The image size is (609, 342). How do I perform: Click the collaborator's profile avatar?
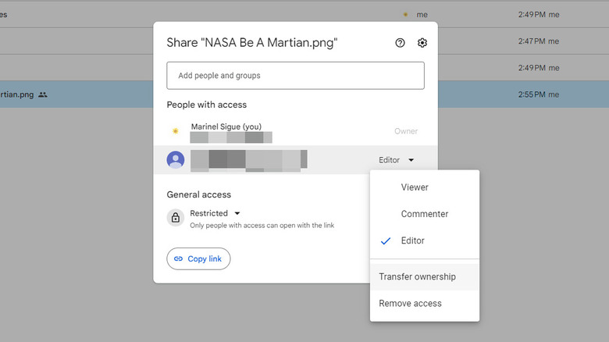point(176,160)
